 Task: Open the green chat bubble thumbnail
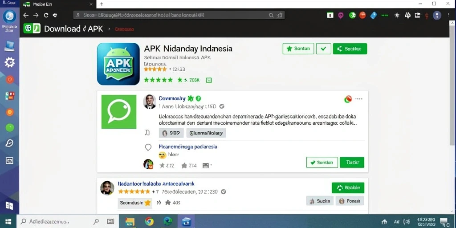[x=118, y=112]
